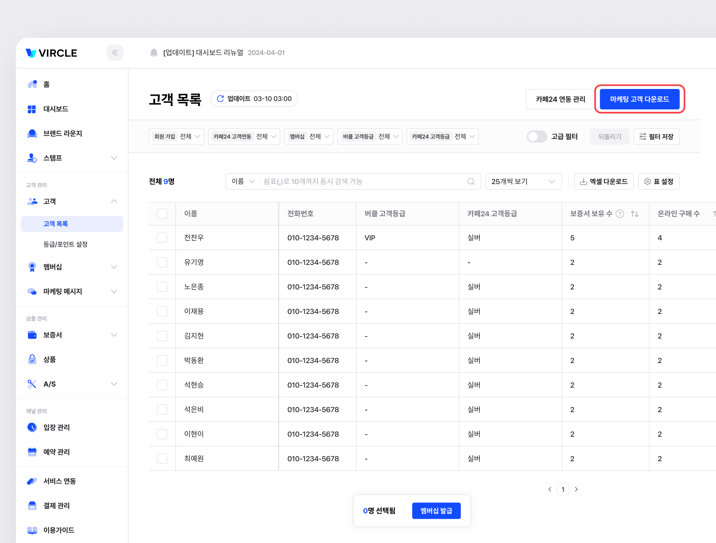Click the 필터 저장 button
This screenshot has width=716, height=543.
click(x=656, y=137)
